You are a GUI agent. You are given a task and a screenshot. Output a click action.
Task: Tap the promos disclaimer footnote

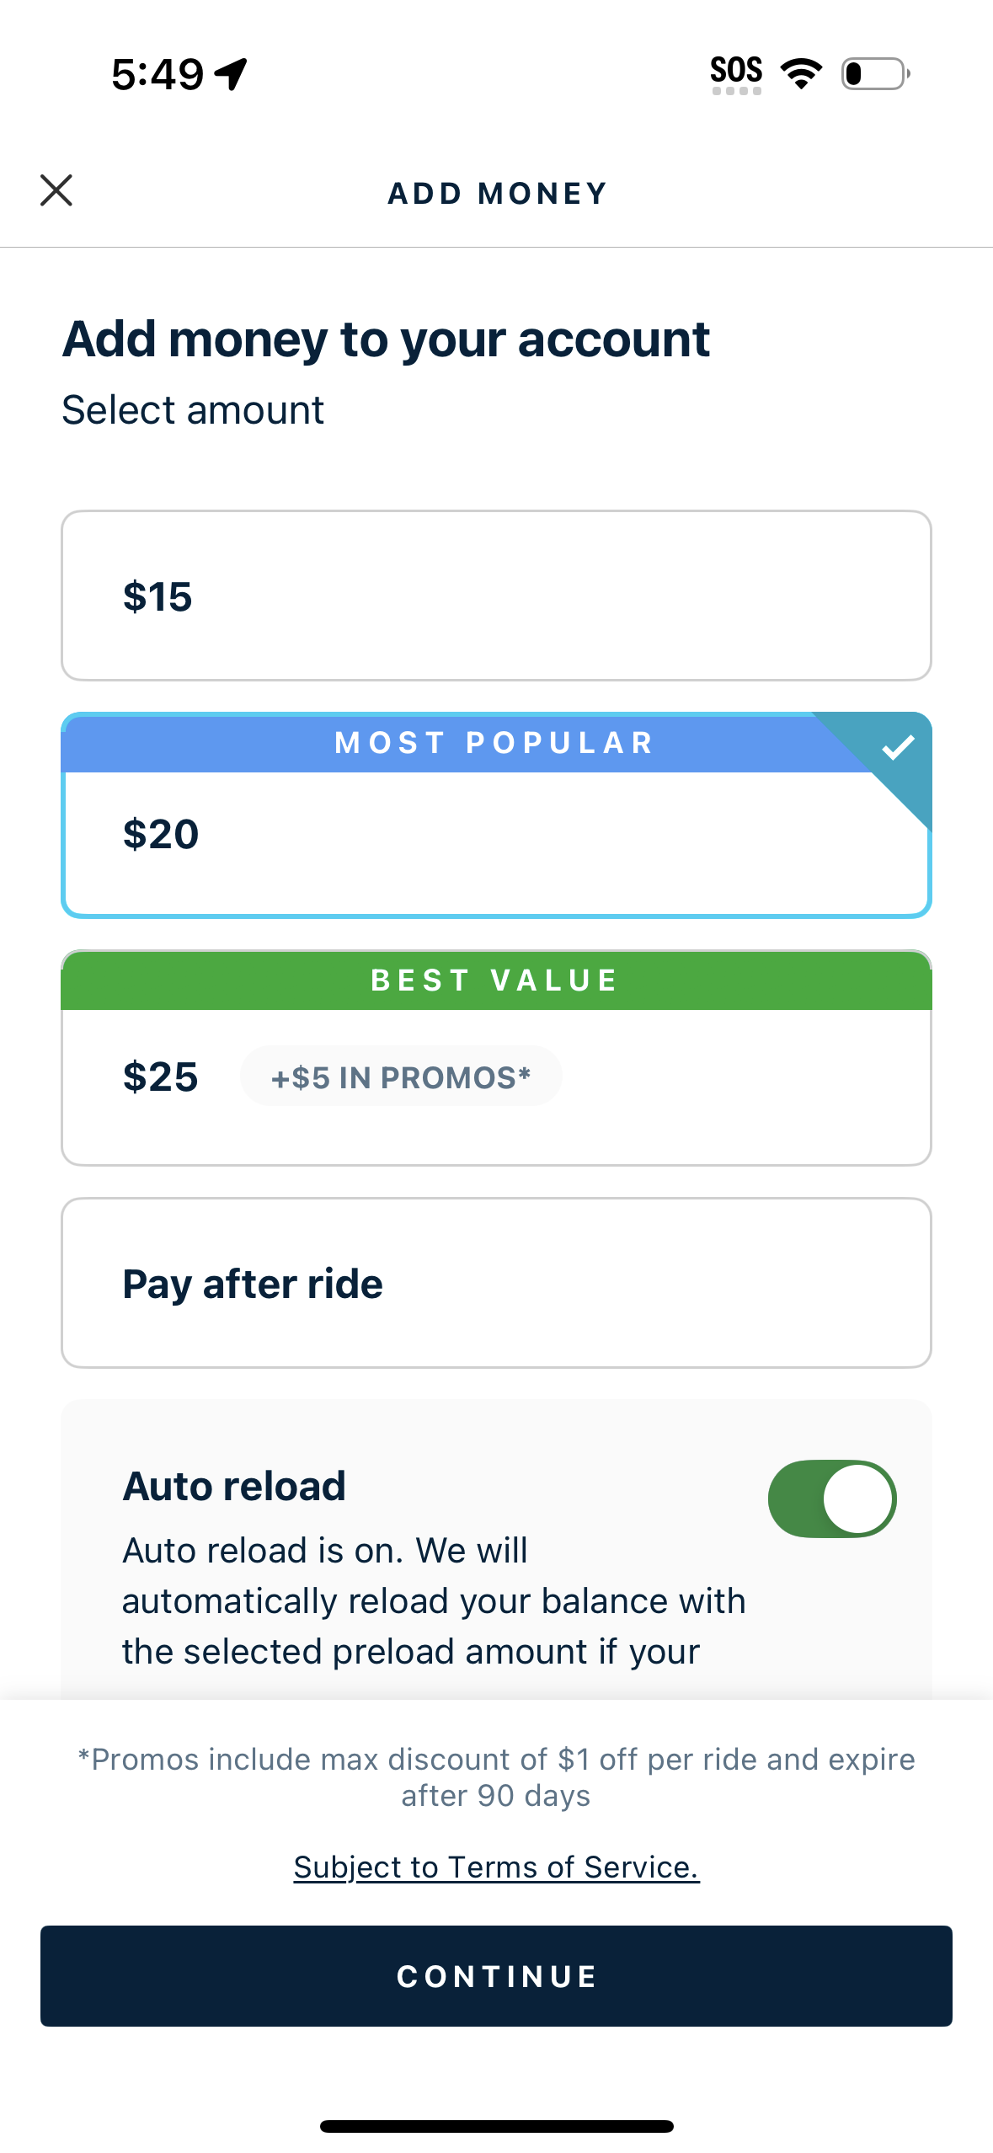pyautogui.click(x=496, y=1777)
